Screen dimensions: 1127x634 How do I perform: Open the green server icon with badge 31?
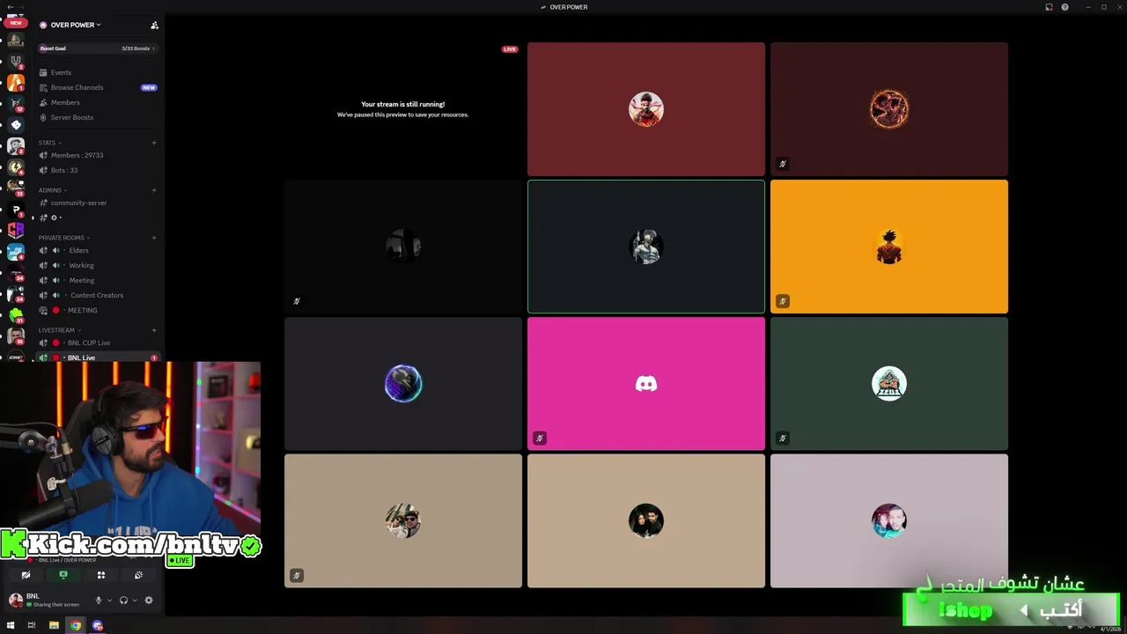16,315
